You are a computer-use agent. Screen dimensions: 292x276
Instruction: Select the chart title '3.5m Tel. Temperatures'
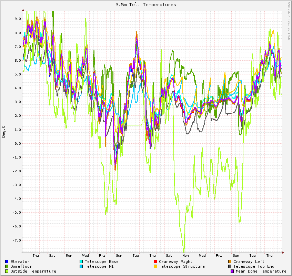pyautogui.click(x=146, y=5)
